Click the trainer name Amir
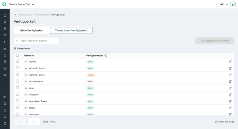The height and width of the screenshot is (129, 238). pos(31,88)
